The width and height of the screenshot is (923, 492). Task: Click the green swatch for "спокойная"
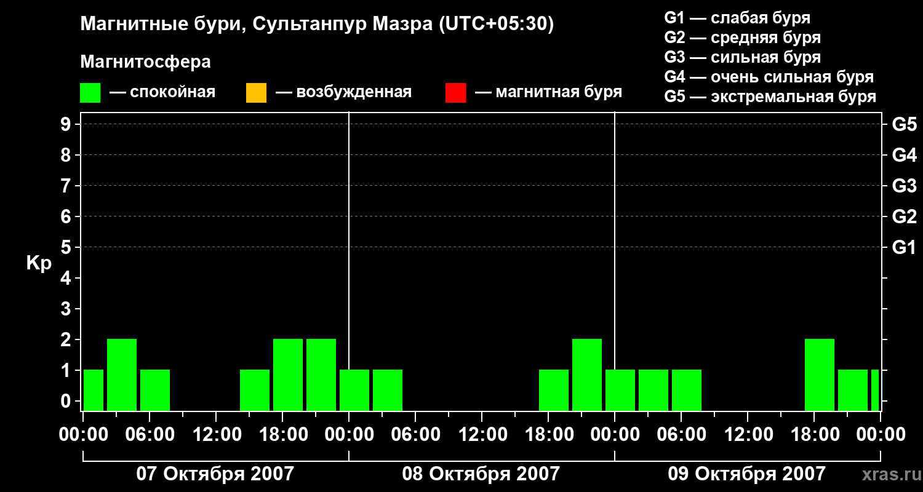coord(90,93)
